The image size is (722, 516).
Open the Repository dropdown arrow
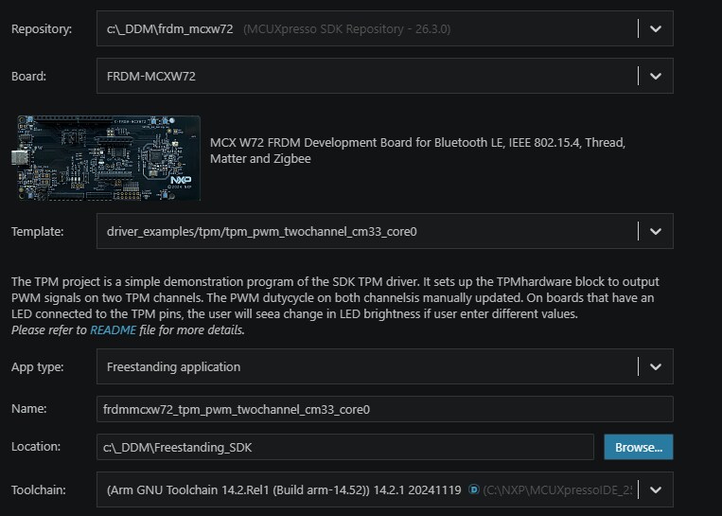656,28
